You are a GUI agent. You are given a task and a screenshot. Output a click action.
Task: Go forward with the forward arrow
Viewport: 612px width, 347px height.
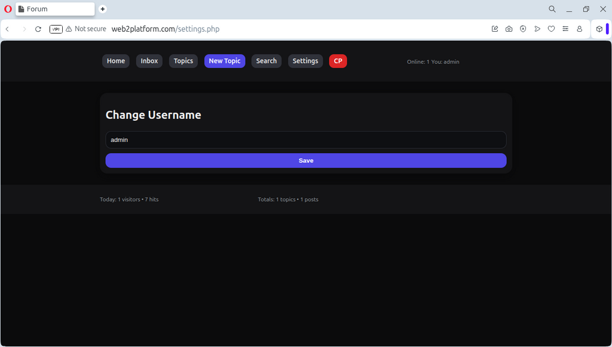coord(24,29)
